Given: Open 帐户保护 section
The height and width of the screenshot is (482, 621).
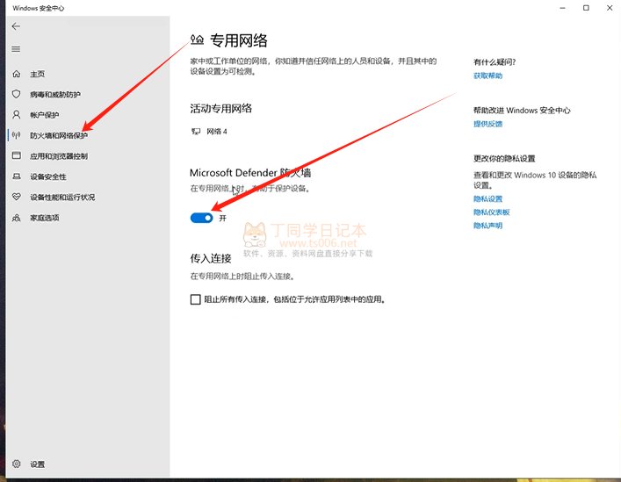Looking at the screenshot, I should click(44, 115).
